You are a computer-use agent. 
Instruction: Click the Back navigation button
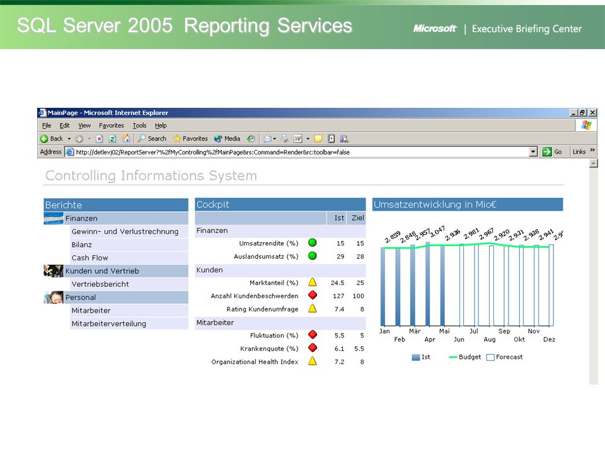[x=51, y=139]
